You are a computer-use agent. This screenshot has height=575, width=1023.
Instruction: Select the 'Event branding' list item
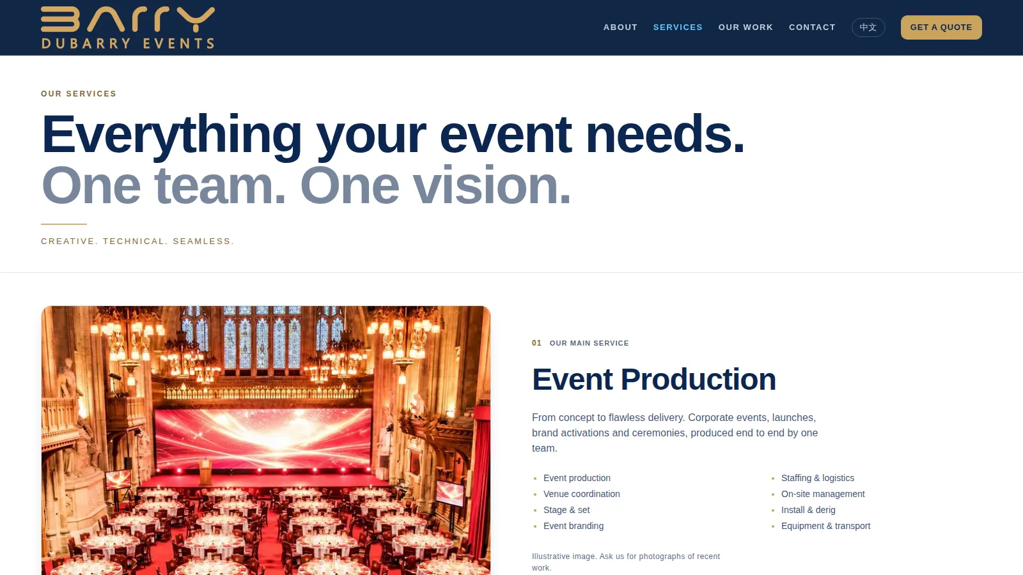coord(574,526)
